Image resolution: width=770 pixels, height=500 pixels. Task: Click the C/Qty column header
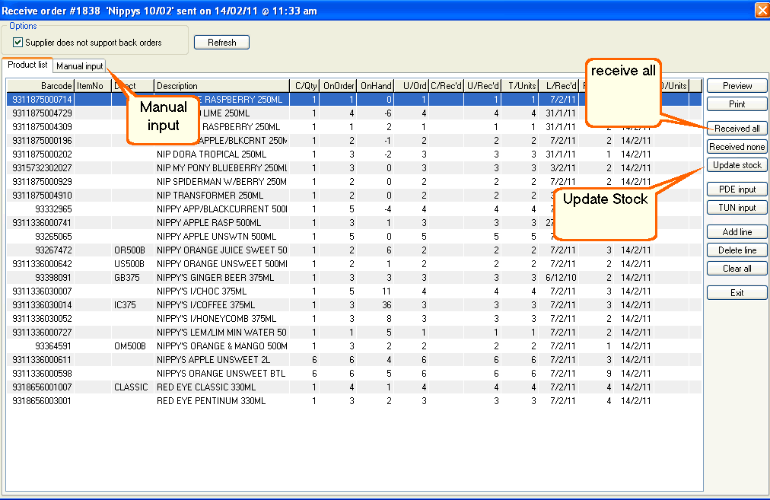tap(304, 86)
